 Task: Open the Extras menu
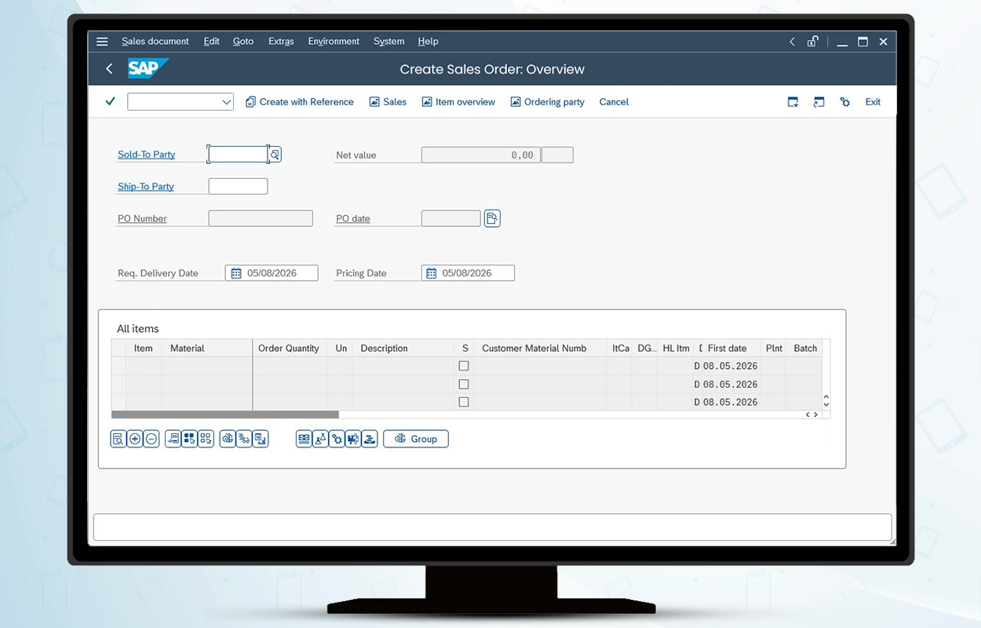[281, 42]
